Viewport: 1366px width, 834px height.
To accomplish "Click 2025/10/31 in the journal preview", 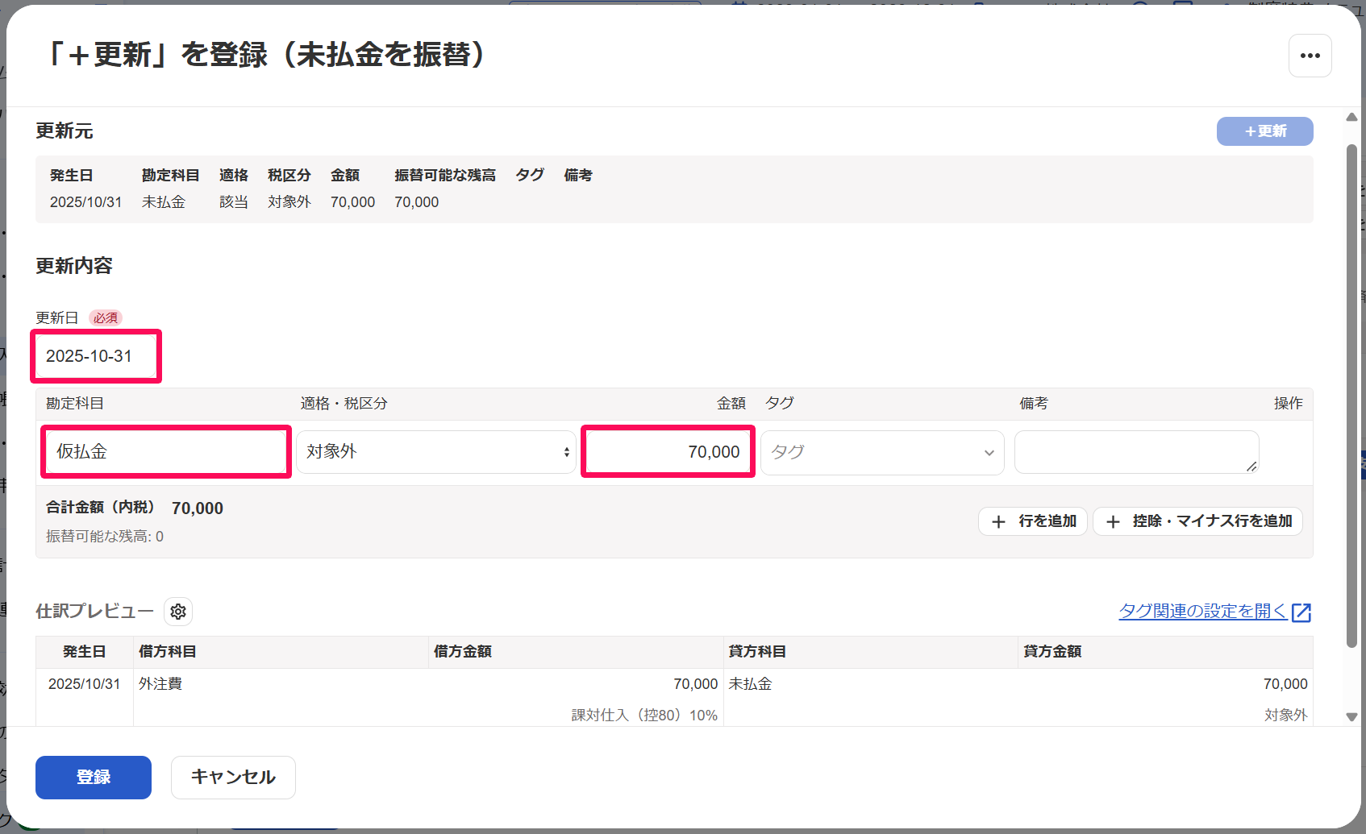I will point(84,684).
